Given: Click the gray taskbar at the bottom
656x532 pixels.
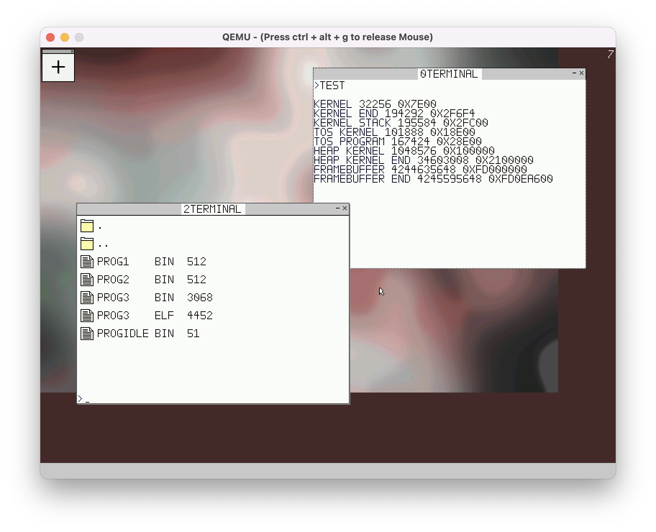Looking at the screenshot, I should pyautogui.click(x=328, y=470).
